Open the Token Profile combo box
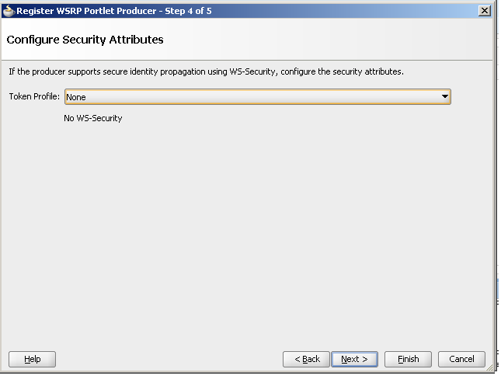The image size is (501, 376). tap(258, 97)
